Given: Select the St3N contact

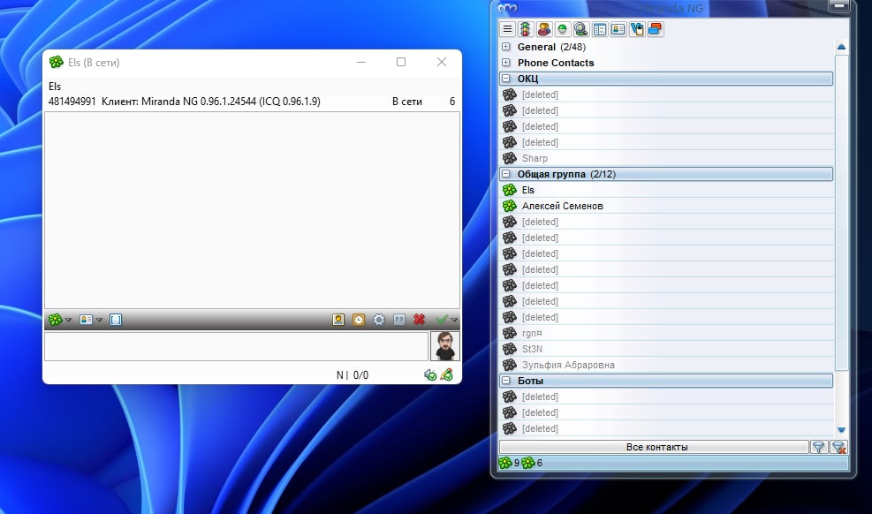Looking at the screenshot, I should pos(666,349).
